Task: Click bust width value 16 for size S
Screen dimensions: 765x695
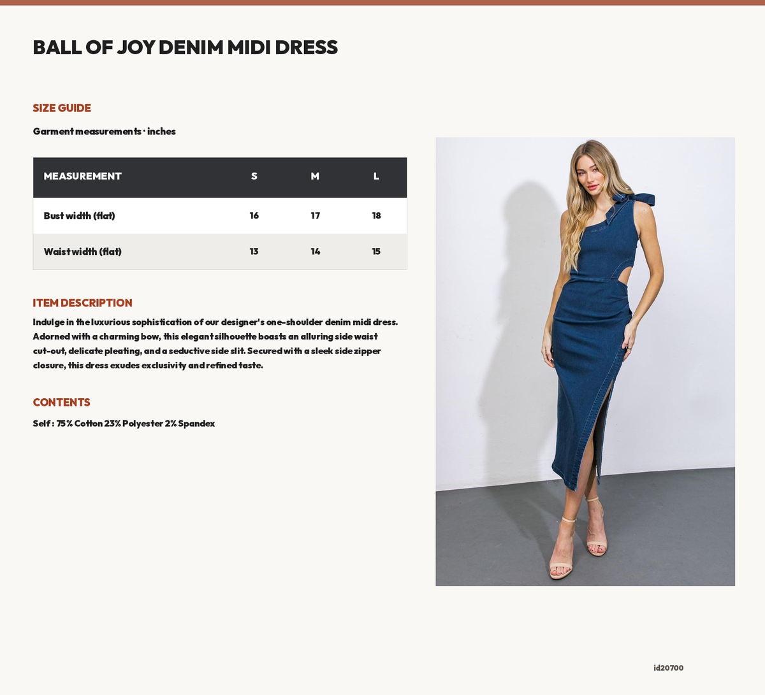Action: point(254,216)
